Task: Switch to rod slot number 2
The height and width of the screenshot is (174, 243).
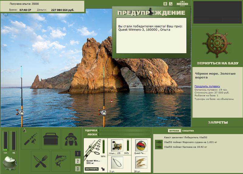Action: pos(78,161)
